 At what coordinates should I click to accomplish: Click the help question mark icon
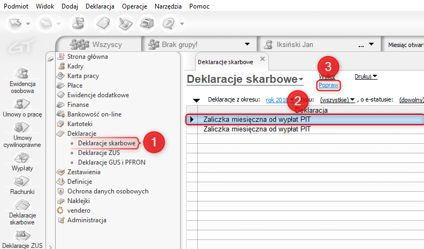point(169,24)
